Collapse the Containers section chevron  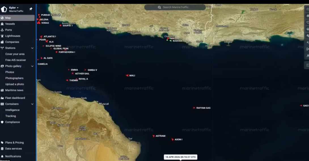coord(32,104)
